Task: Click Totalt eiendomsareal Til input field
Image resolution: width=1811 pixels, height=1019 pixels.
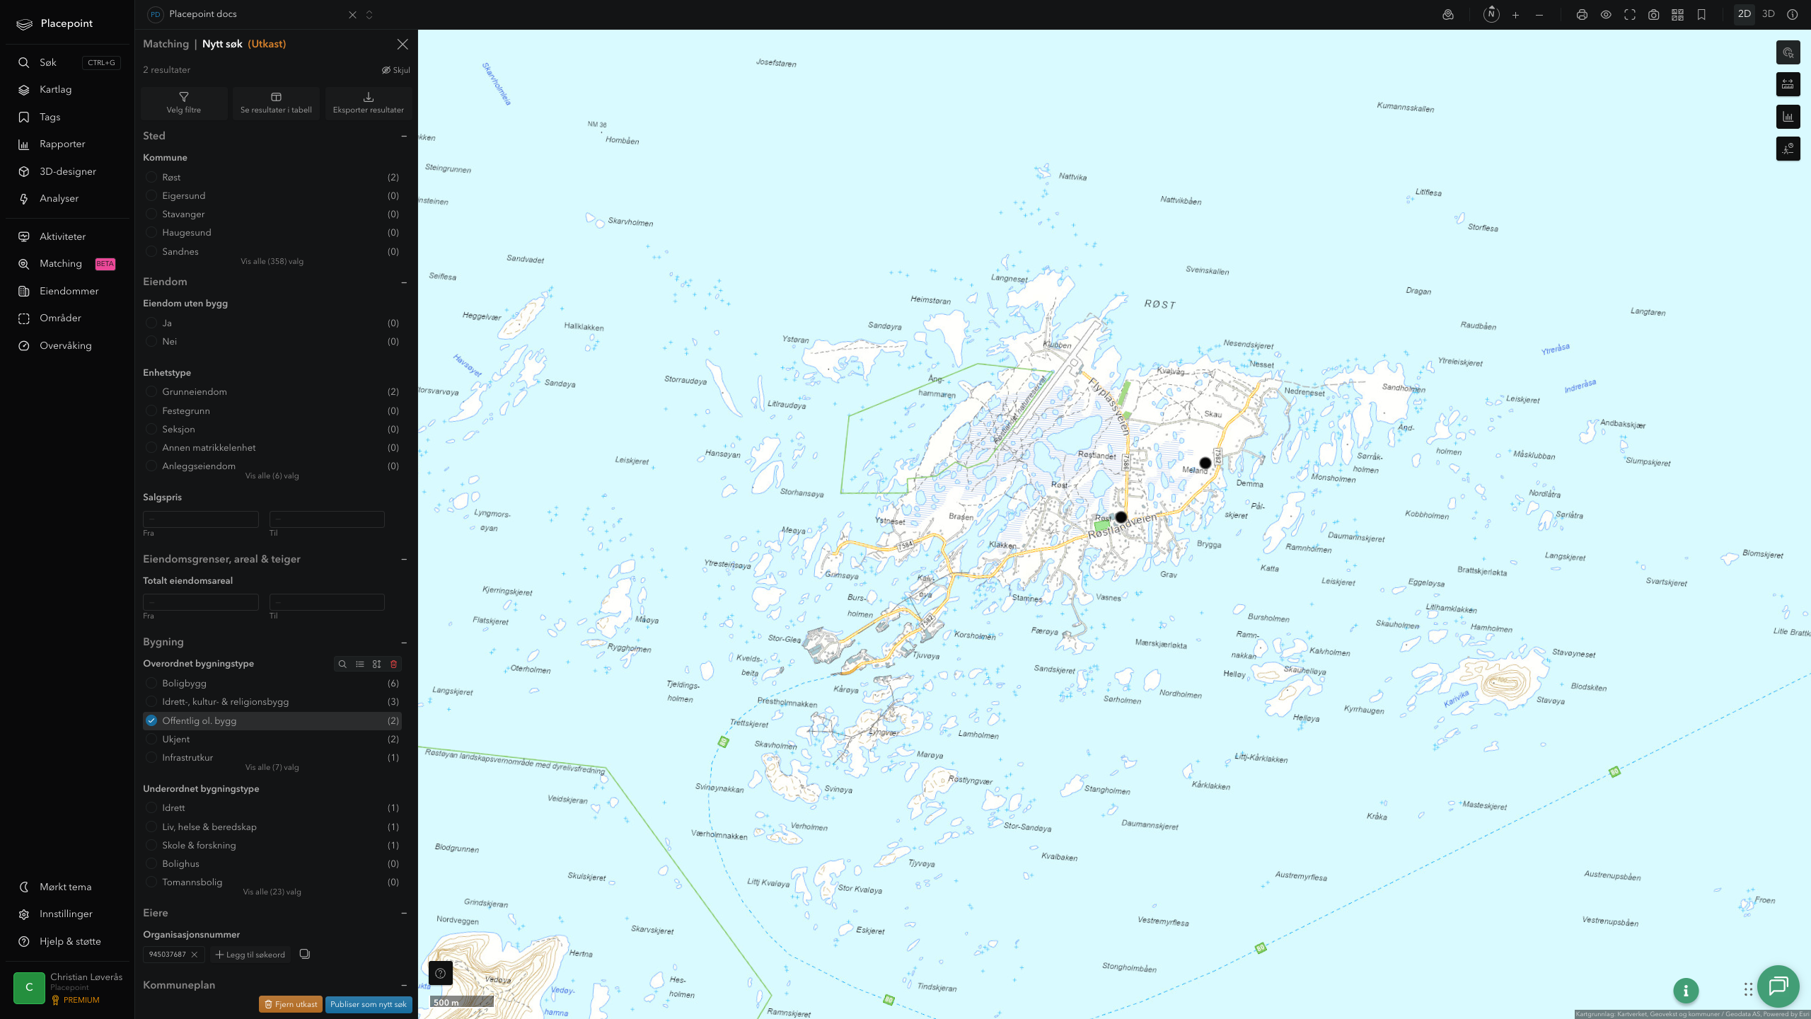Action: 327,602
